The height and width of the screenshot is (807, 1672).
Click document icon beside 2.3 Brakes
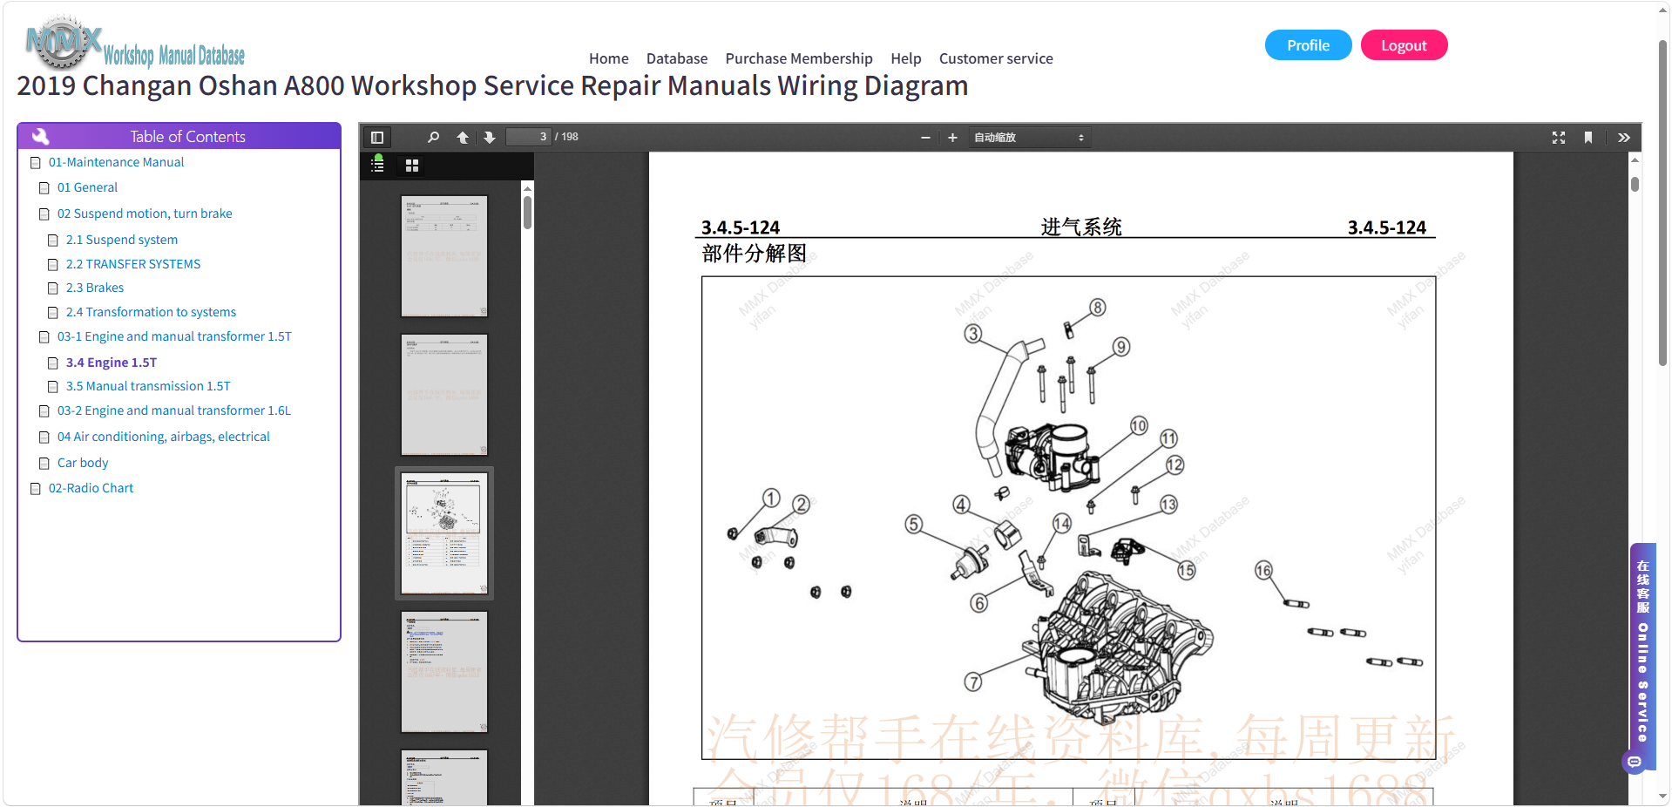[x=53, y=288]
